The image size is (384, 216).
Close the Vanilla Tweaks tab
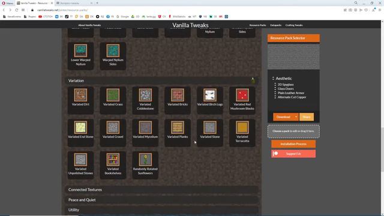click(x=52, y=3)
